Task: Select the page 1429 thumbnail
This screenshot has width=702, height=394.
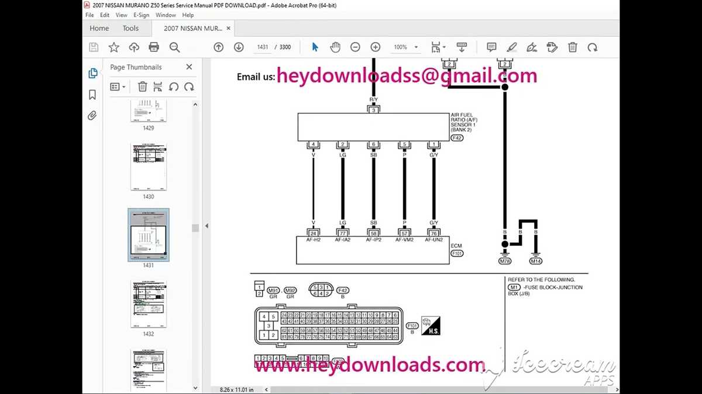Action: 149,111
